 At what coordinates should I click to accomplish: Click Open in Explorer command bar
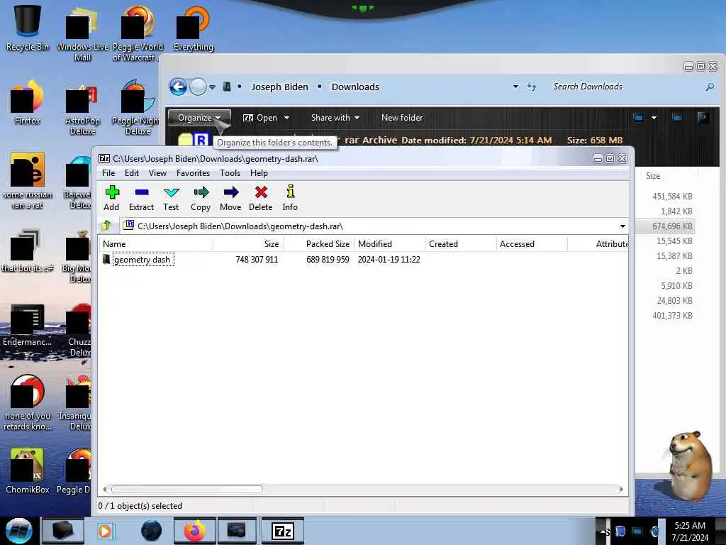click(x=260, y=118)
